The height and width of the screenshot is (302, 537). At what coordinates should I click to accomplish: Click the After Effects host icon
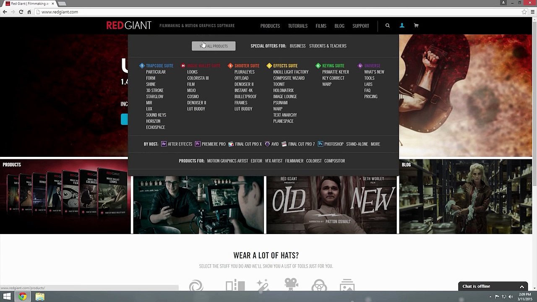coord(164,144)
